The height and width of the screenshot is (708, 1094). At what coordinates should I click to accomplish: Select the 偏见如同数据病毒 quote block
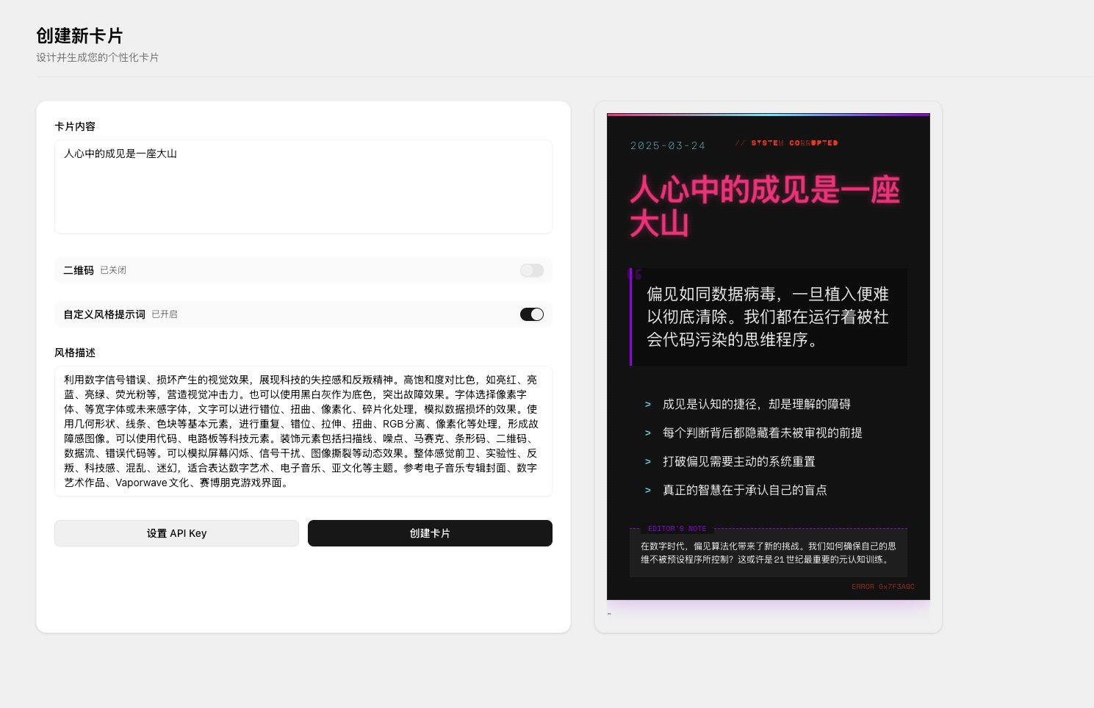point(768,317)
